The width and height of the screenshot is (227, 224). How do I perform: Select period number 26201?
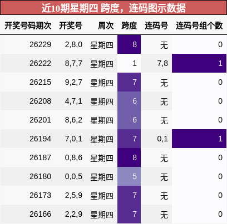click(x=40, y=120)
